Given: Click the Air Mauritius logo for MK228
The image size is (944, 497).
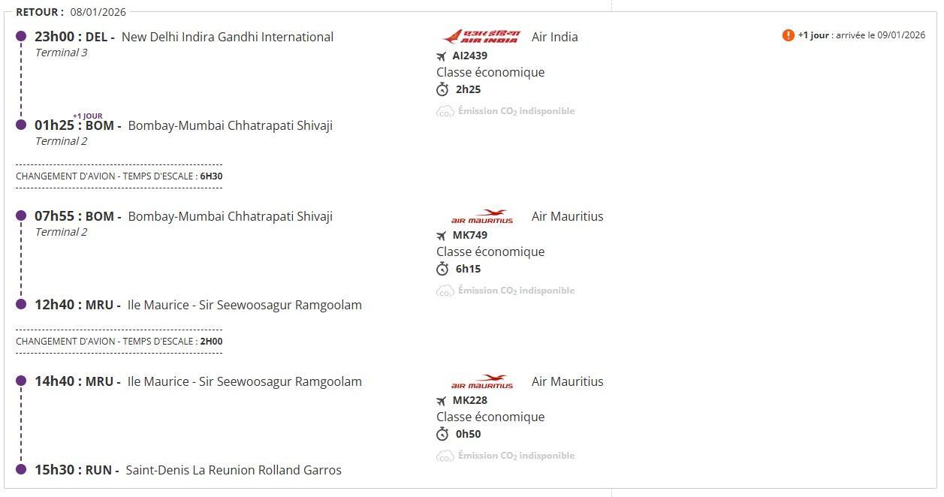Looking at the screenshot, I should click(x=481, y=382).
